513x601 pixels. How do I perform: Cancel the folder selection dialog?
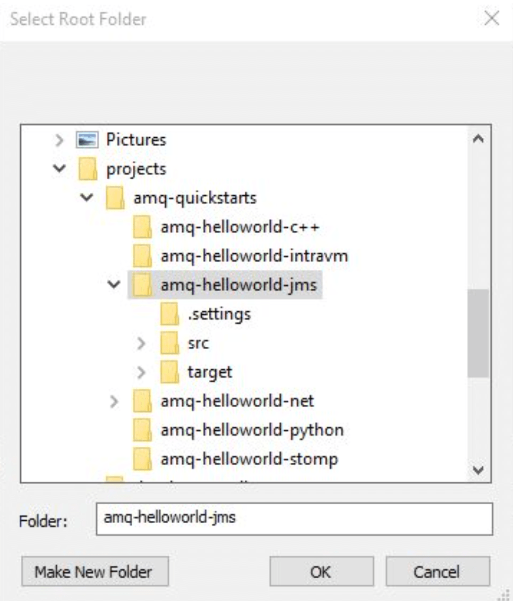click(x=437, y=571)
